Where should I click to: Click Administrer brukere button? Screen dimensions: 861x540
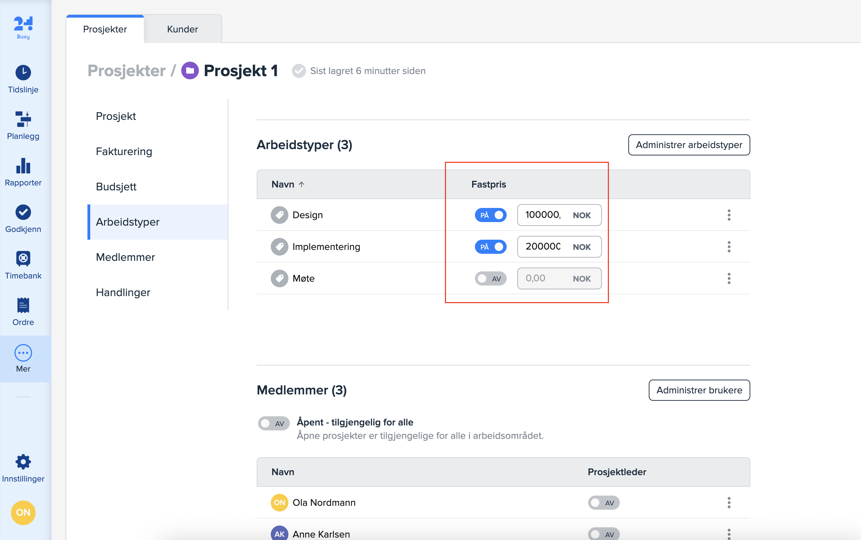click(x=699, y=390)
